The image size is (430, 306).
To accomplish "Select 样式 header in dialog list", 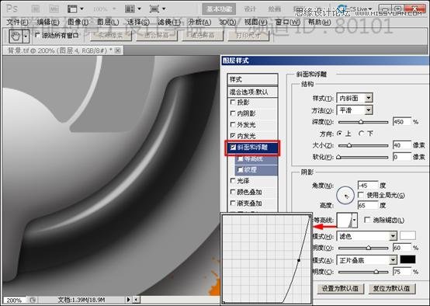I will pyautogui.click(x=252, y=79).
